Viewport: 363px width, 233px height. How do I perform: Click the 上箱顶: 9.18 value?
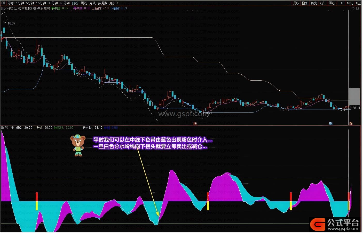(100, 8)
